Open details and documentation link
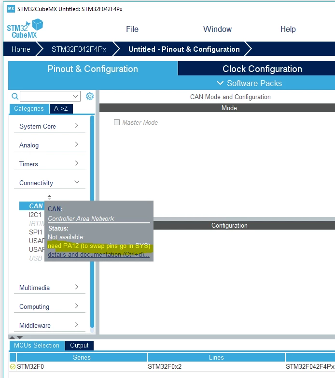335x378 pixels. 98,254
